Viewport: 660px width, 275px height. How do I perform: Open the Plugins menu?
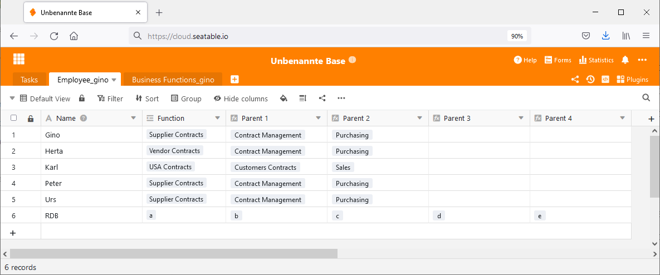(632, 80)
